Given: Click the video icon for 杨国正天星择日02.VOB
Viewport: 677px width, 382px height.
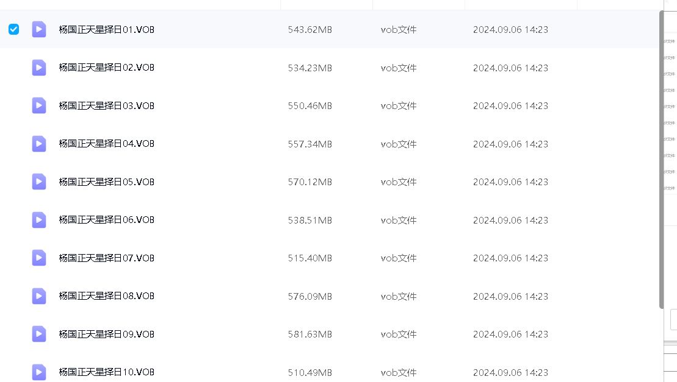Looking at the screenshot, I should 39,68.
